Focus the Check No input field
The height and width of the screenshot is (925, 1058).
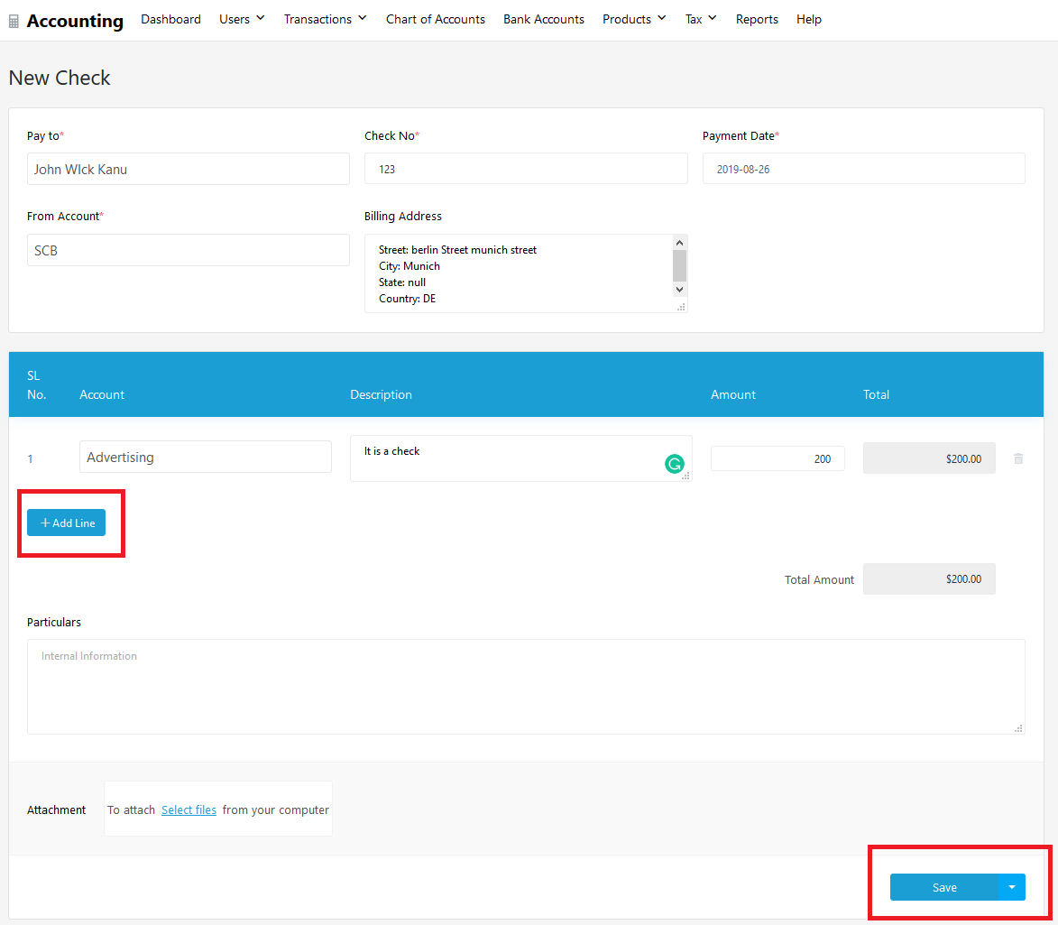(526, 169)
